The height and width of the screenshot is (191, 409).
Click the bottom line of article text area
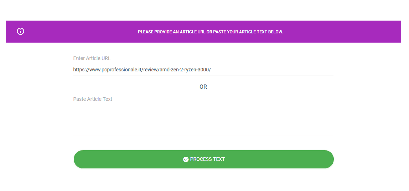pos(203,136)
